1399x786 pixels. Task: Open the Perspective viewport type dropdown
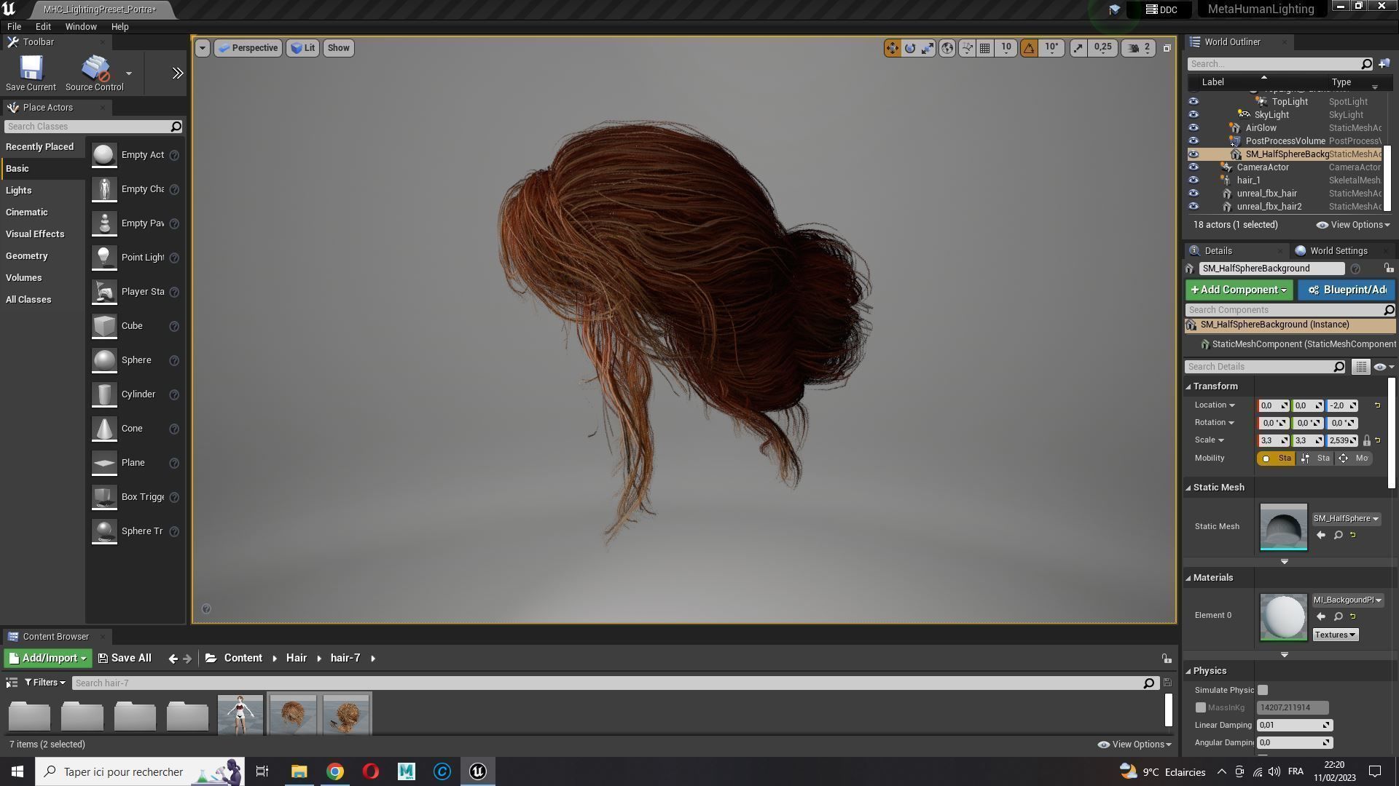(248, 48)
